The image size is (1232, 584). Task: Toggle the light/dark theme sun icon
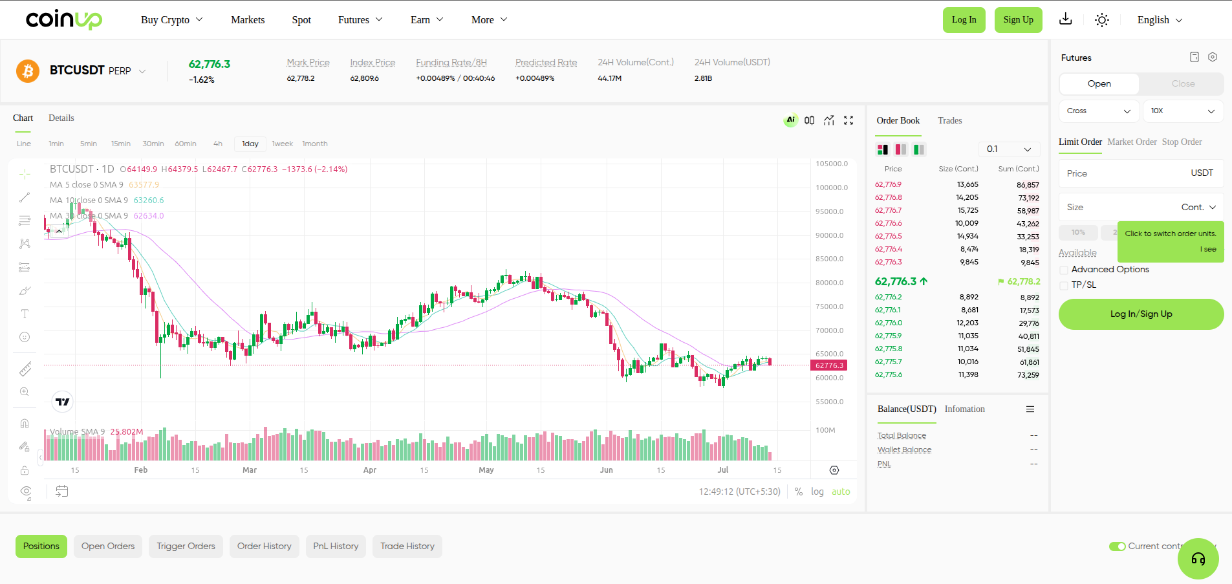(1102, 20)
